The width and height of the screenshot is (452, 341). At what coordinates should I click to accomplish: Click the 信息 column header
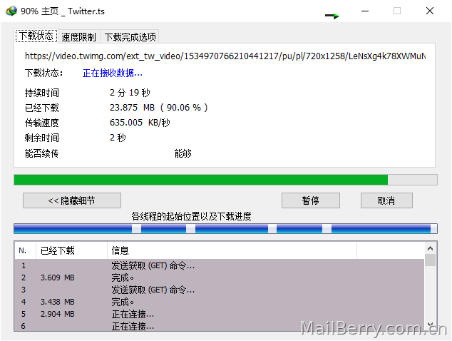tap(232, 250)
